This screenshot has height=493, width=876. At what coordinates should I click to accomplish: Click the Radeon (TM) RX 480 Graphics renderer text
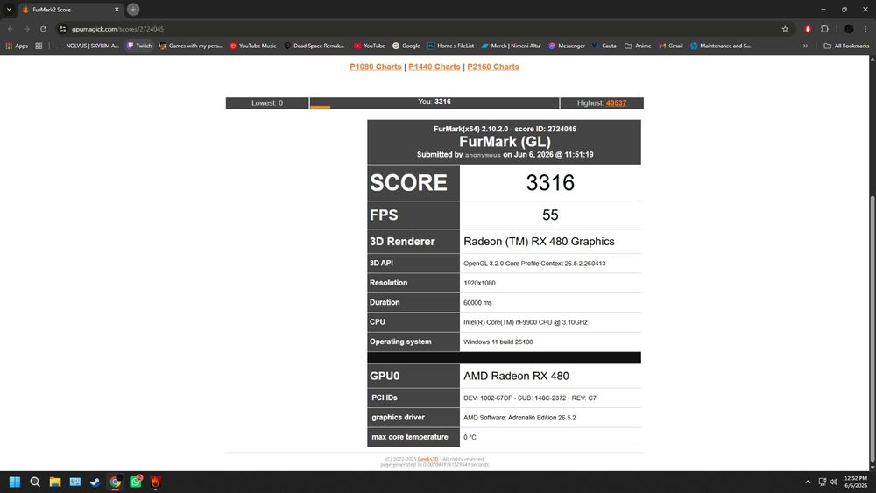(539, 242)
